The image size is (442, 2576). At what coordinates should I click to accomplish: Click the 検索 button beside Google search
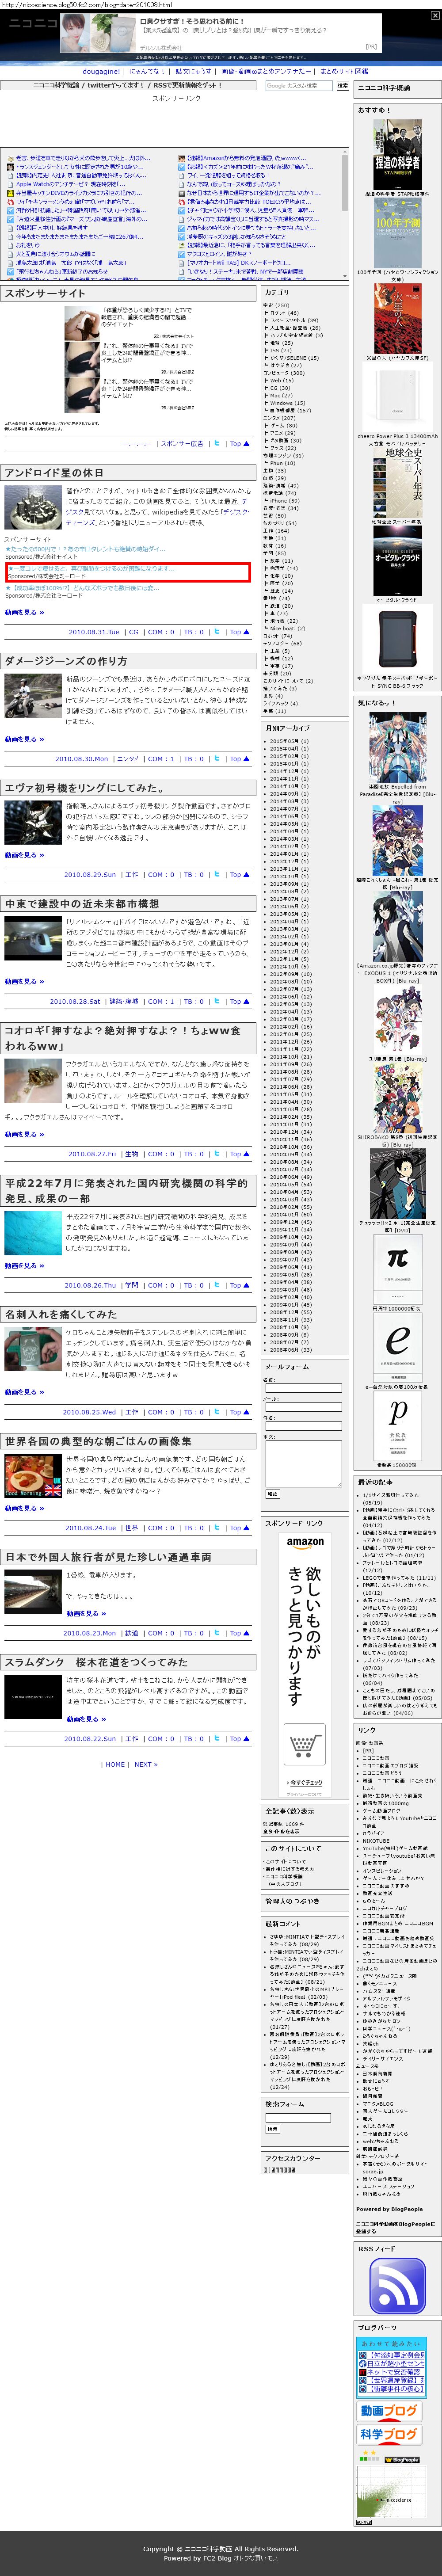pos(343,86)
